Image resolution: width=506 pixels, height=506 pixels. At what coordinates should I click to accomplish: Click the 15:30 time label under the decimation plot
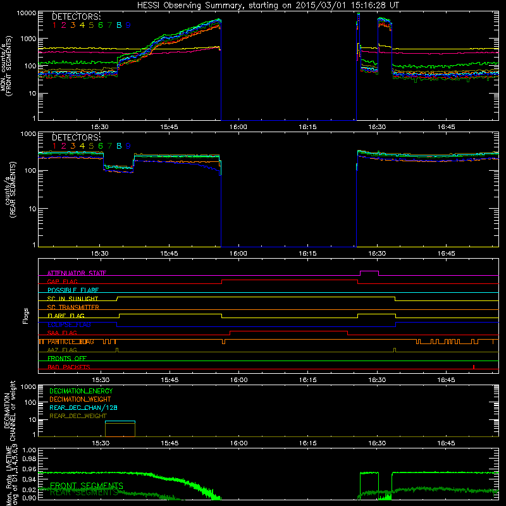101,443
